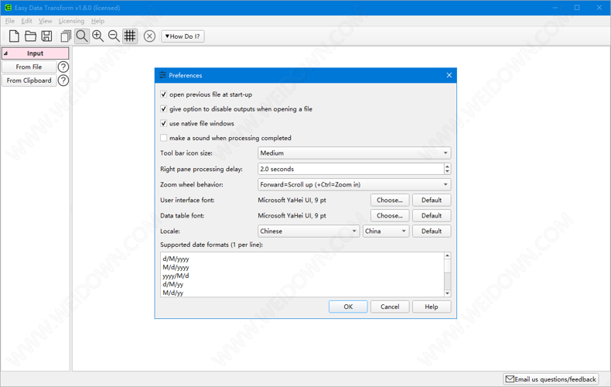Choose the Data table font
Image resolution: width=611 pixels, height=387 pixels.
coord(390,216)
